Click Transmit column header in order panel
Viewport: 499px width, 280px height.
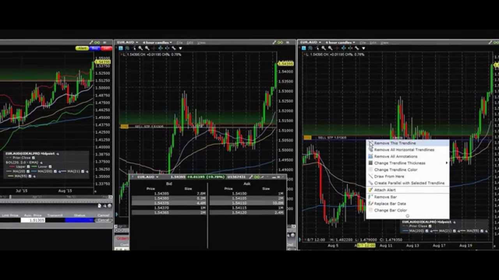tap(55, 215)
